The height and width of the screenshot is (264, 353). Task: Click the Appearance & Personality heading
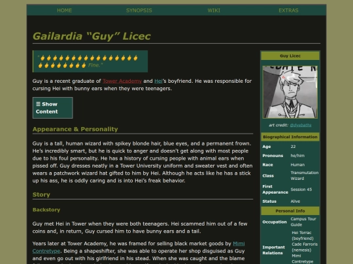click(75, 129)
